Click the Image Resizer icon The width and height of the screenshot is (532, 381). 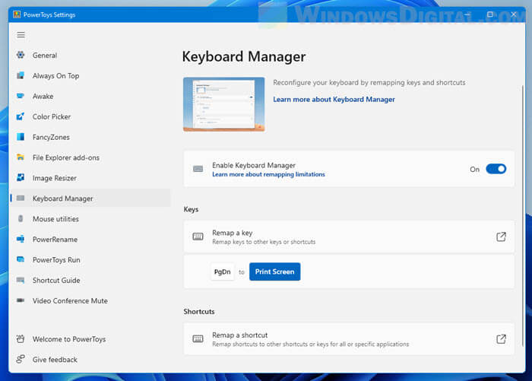(x=21, y=178)
